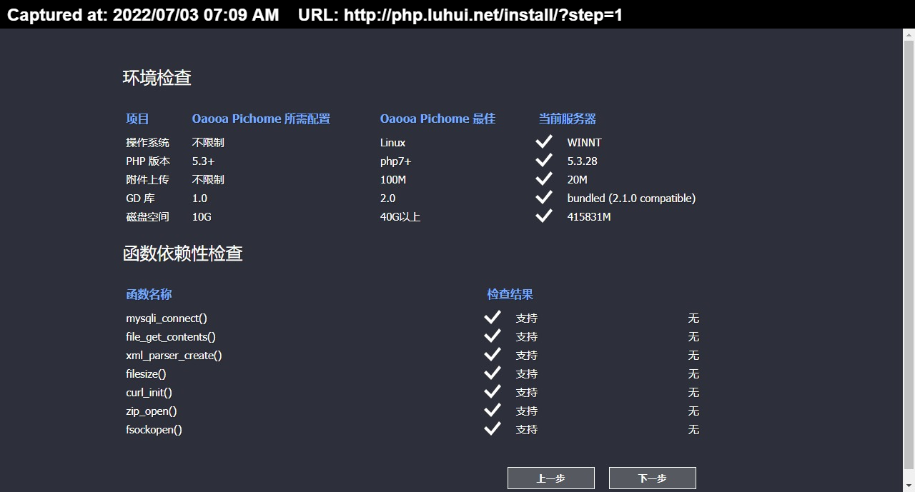
Task: Click the filesize() function name
Action: (x=147, y=373)
